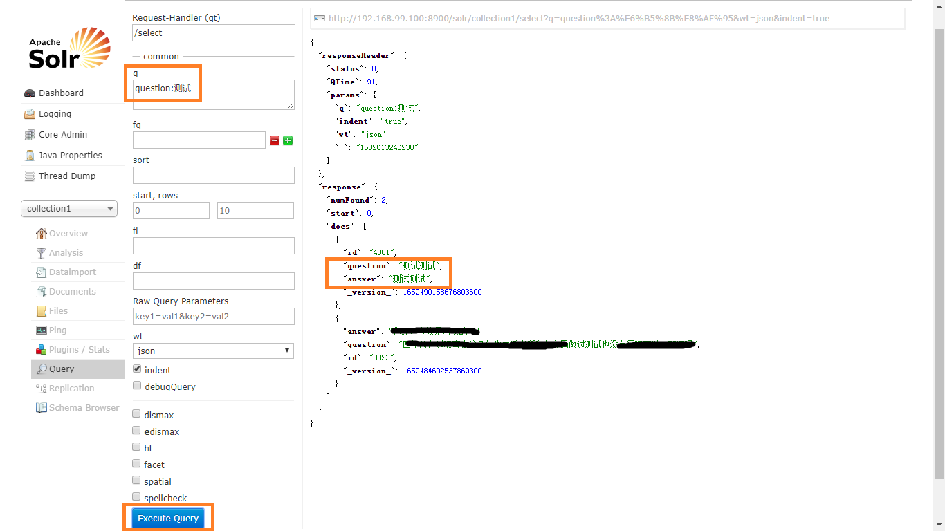Click the Schema Browser book icon
The image size is (945, 531).
click(x=42, y=408)
